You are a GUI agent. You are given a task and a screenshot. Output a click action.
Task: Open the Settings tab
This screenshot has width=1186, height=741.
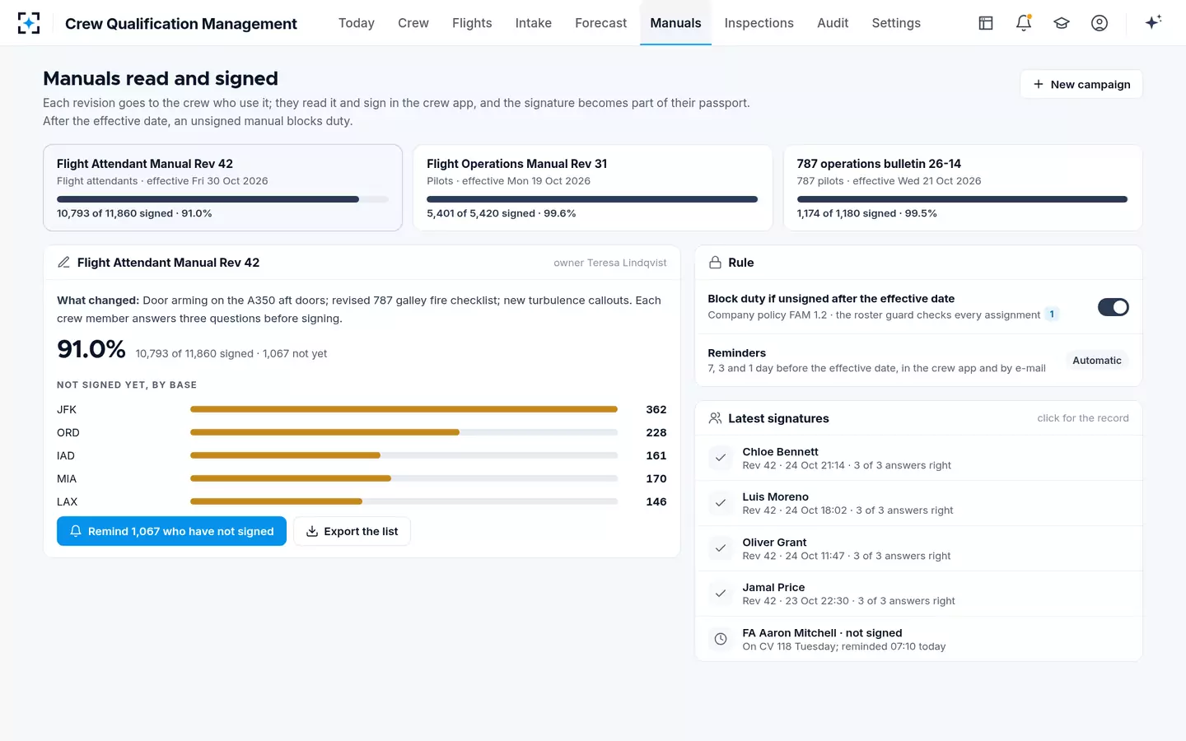click(896, 23)
